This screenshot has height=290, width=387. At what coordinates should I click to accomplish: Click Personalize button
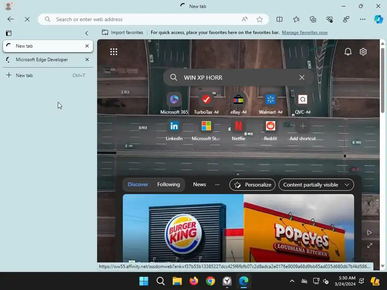[x=252, y=185]
